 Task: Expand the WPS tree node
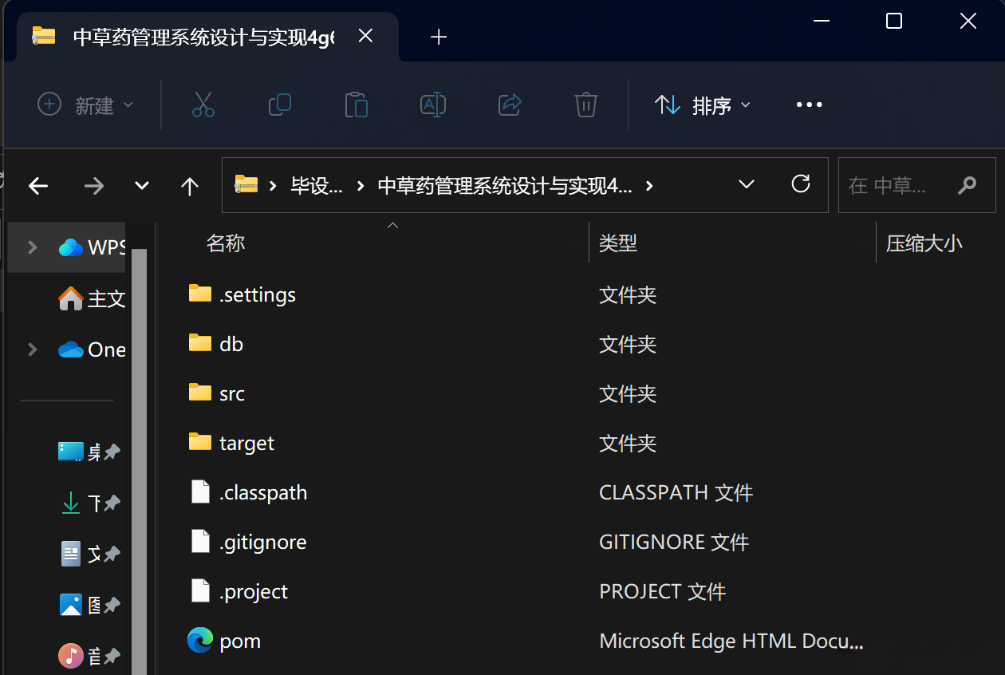tap(33, 247)
